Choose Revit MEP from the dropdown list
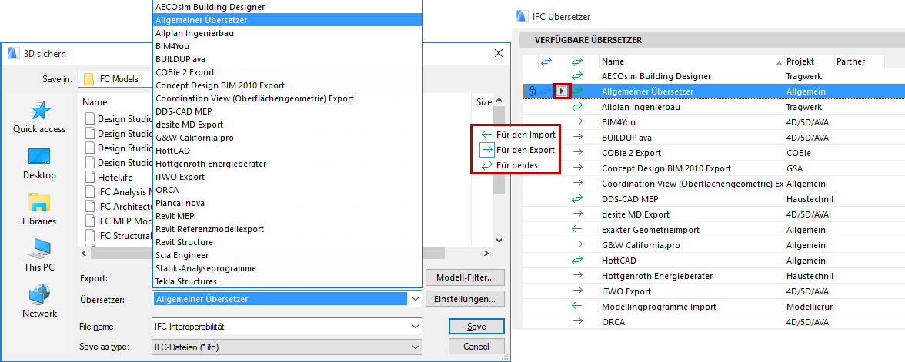 coord(288,215)
